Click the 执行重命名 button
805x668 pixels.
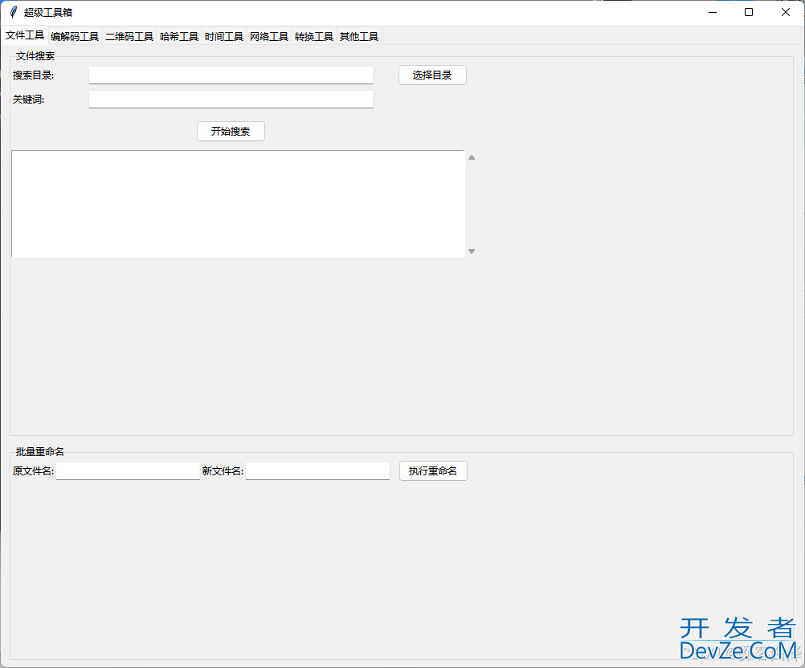pos(433,471)
